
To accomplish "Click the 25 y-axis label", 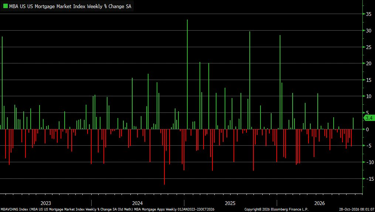I will click(369, 47).
